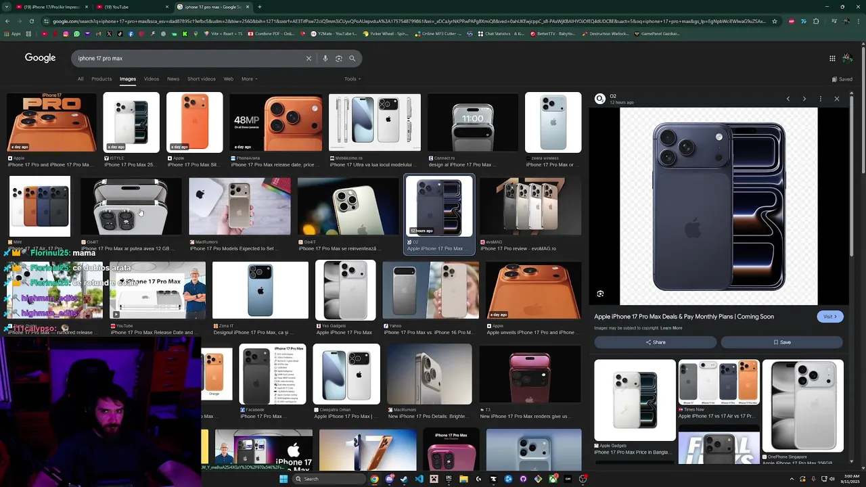This screenshot has height=487, width=866.
Task: Click the magnifier search submit icon
Action: [352, 58]
